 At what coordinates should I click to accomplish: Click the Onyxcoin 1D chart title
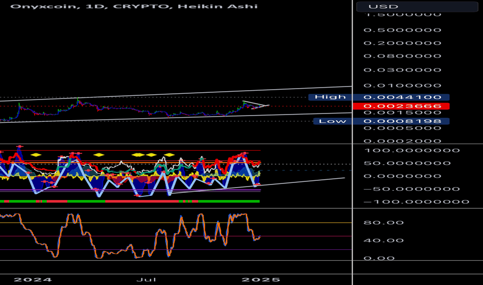click(134, 6)
